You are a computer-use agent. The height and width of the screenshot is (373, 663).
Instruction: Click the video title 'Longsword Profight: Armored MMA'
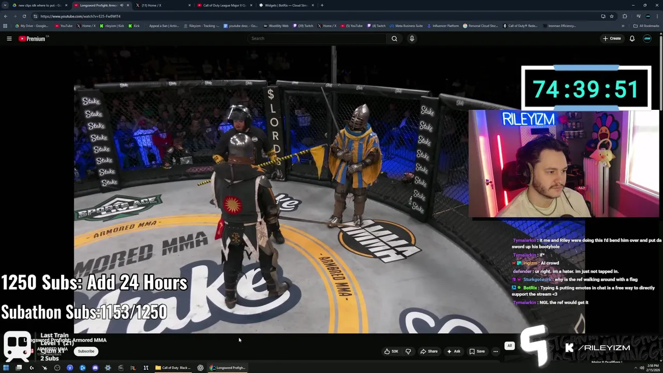tap(66, 340)
